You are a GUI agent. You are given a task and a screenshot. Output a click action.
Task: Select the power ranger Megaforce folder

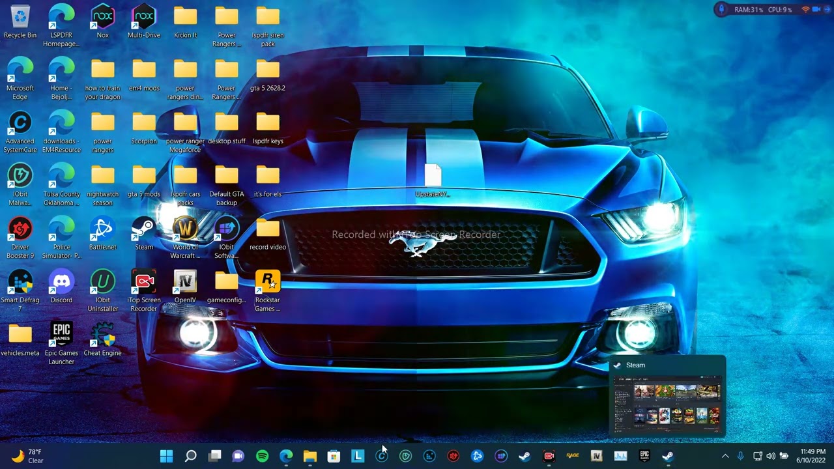tap(185, 132)
